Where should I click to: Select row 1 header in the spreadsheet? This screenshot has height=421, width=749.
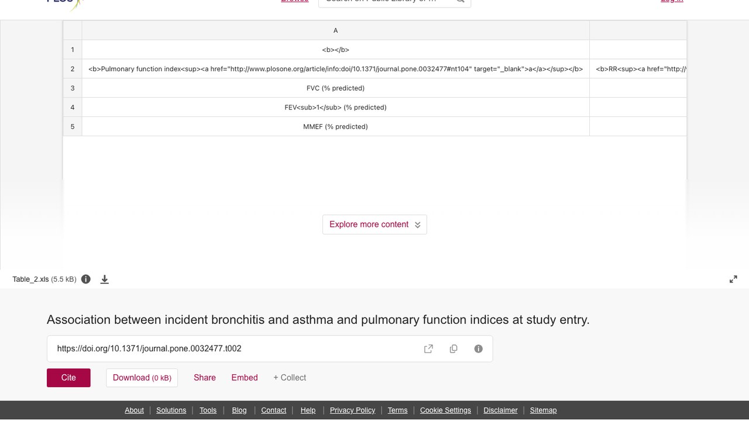[73, 50]
